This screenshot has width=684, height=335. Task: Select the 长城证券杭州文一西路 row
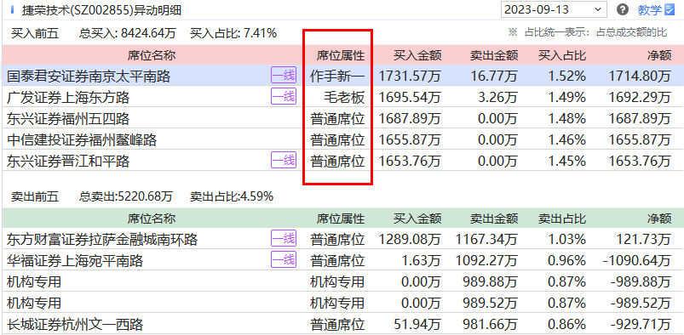pos(342,324)
